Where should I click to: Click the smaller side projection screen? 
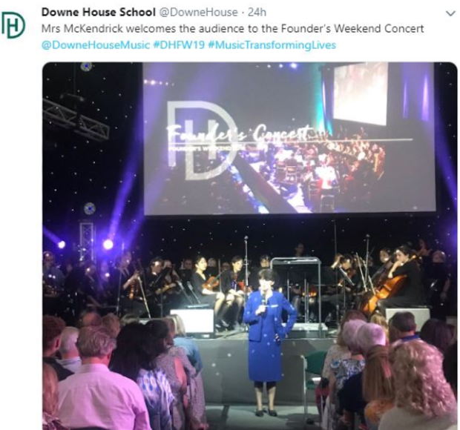click(x=360, y=94)
